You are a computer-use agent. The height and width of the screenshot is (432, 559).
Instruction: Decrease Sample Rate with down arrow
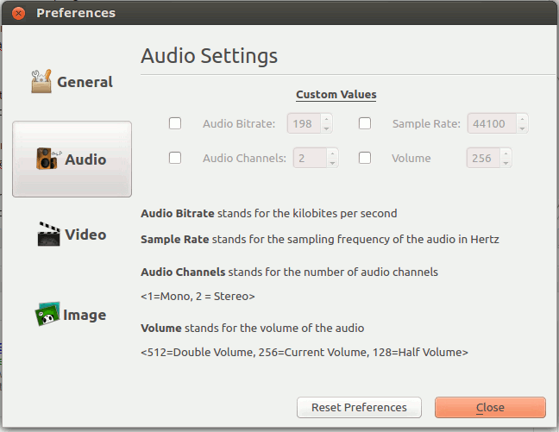[x=522, y=128]
